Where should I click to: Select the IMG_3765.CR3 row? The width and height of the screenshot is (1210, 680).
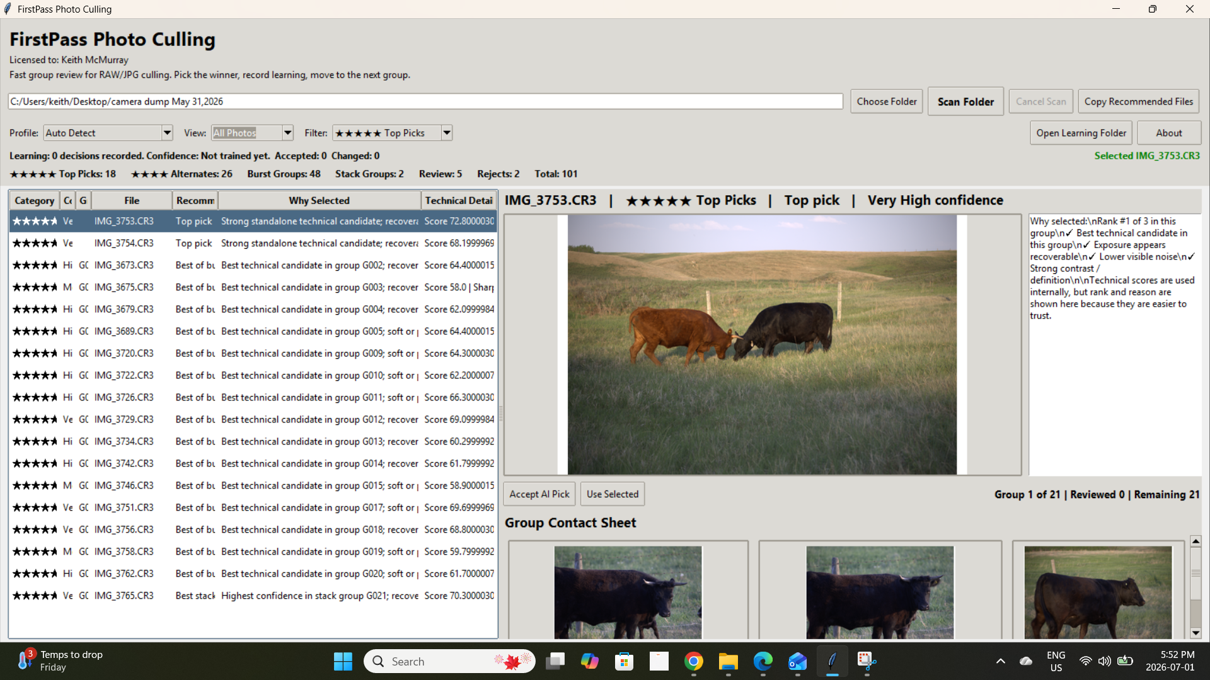point(253,596)
